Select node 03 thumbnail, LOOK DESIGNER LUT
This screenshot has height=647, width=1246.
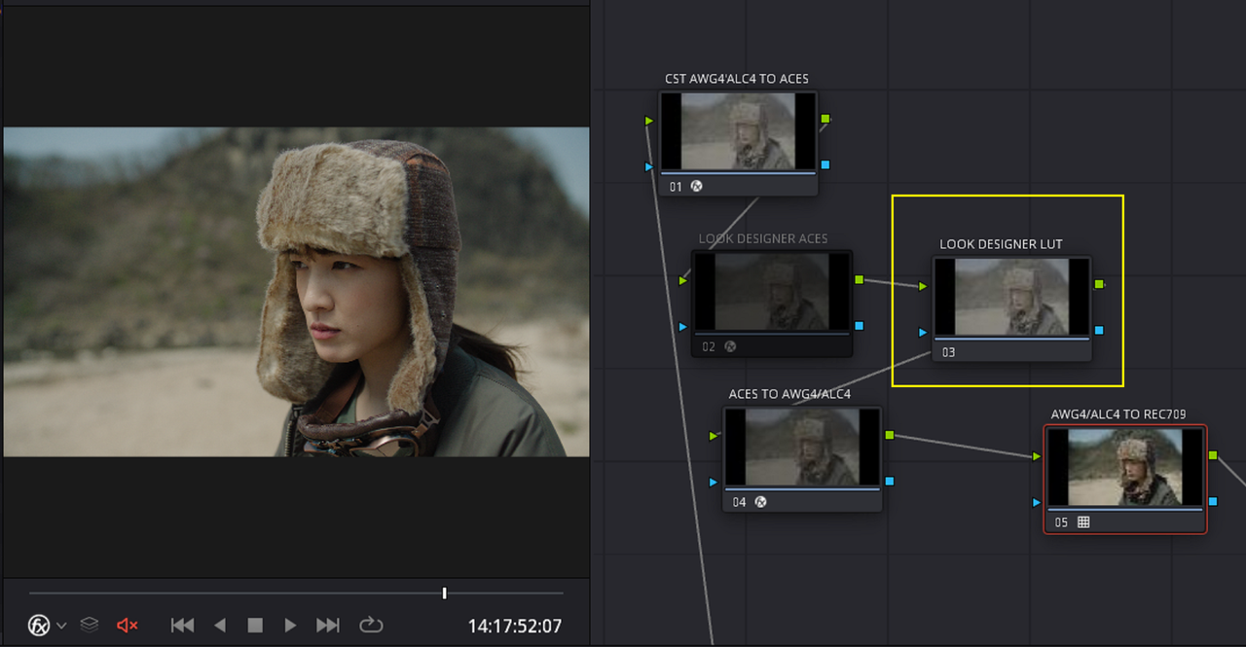coord(1012,298)
